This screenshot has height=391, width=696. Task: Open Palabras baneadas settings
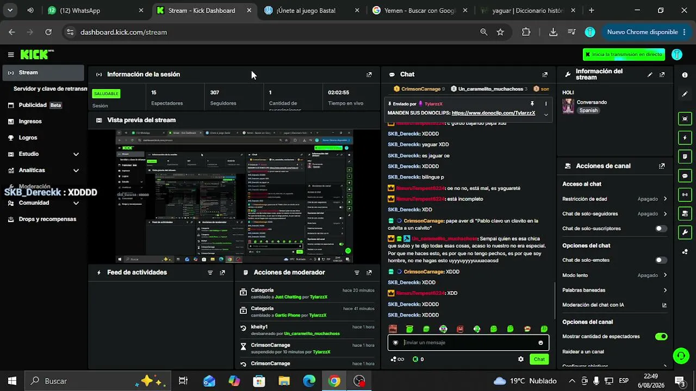614,291
